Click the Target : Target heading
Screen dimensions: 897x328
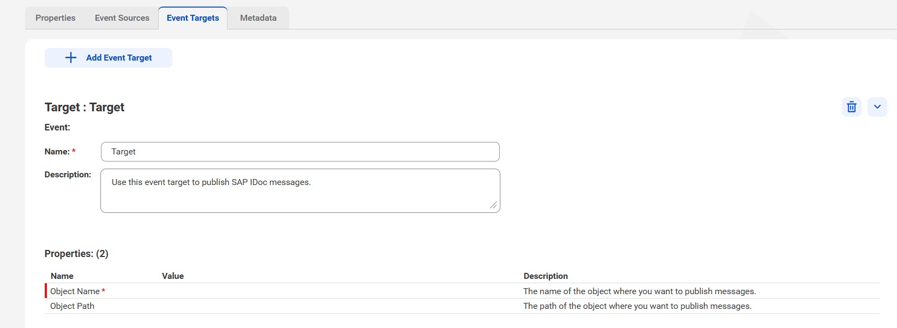click(x=85, y=108)
